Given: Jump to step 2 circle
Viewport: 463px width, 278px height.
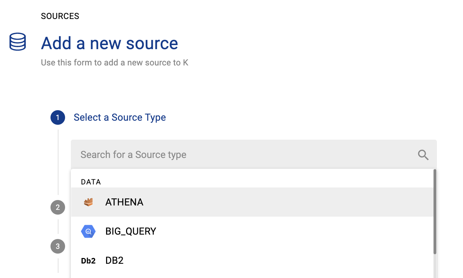Looking at the screenshot, I should [58, 207].
